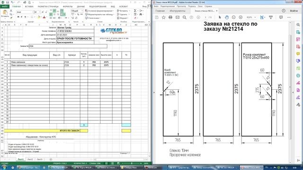
Task: Open the Format (Формат) cells dropdown
Action: point(123,18)
